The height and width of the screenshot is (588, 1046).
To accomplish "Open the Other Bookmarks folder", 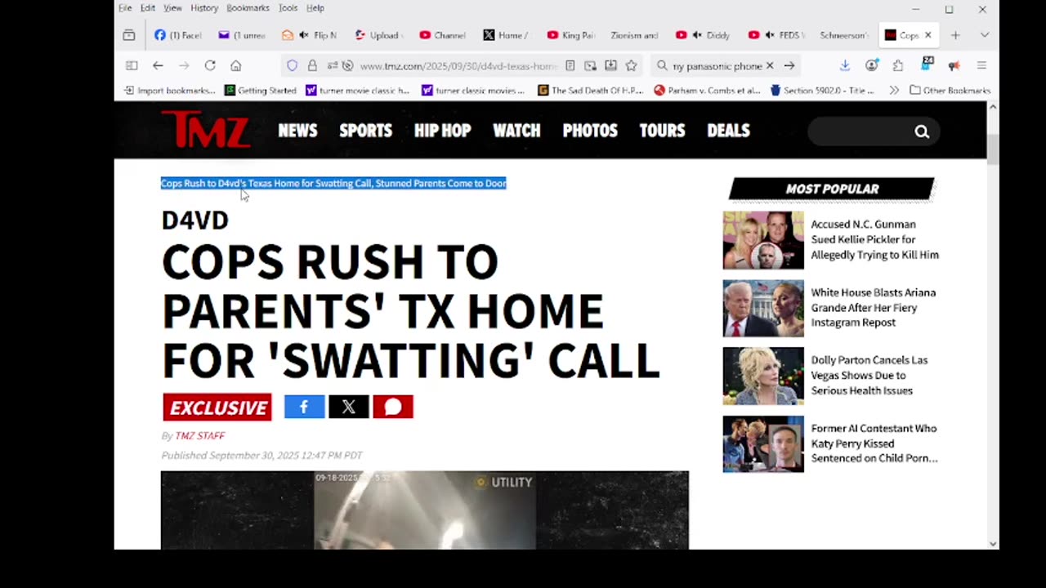I will coord(950,91).
